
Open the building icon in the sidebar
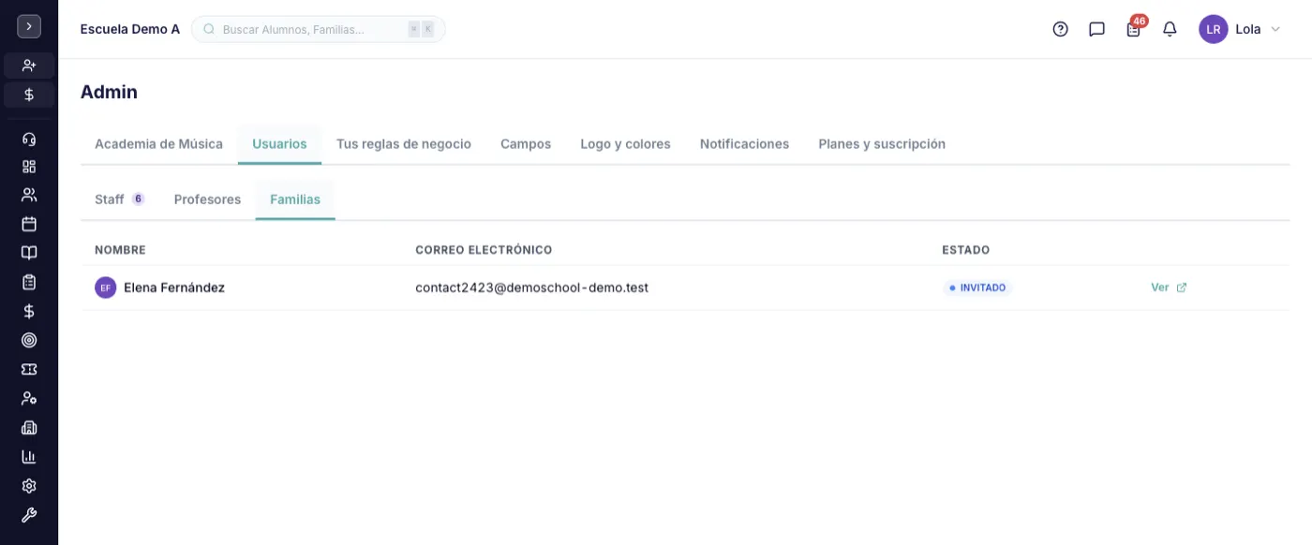point(29,428)
